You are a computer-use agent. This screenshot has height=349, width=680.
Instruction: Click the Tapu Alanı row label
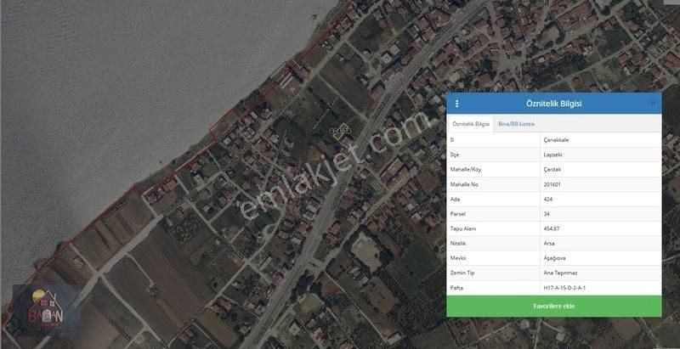coord(462,228)
